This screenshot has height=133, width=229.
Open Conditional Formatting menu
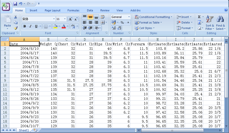coord(153,17)
